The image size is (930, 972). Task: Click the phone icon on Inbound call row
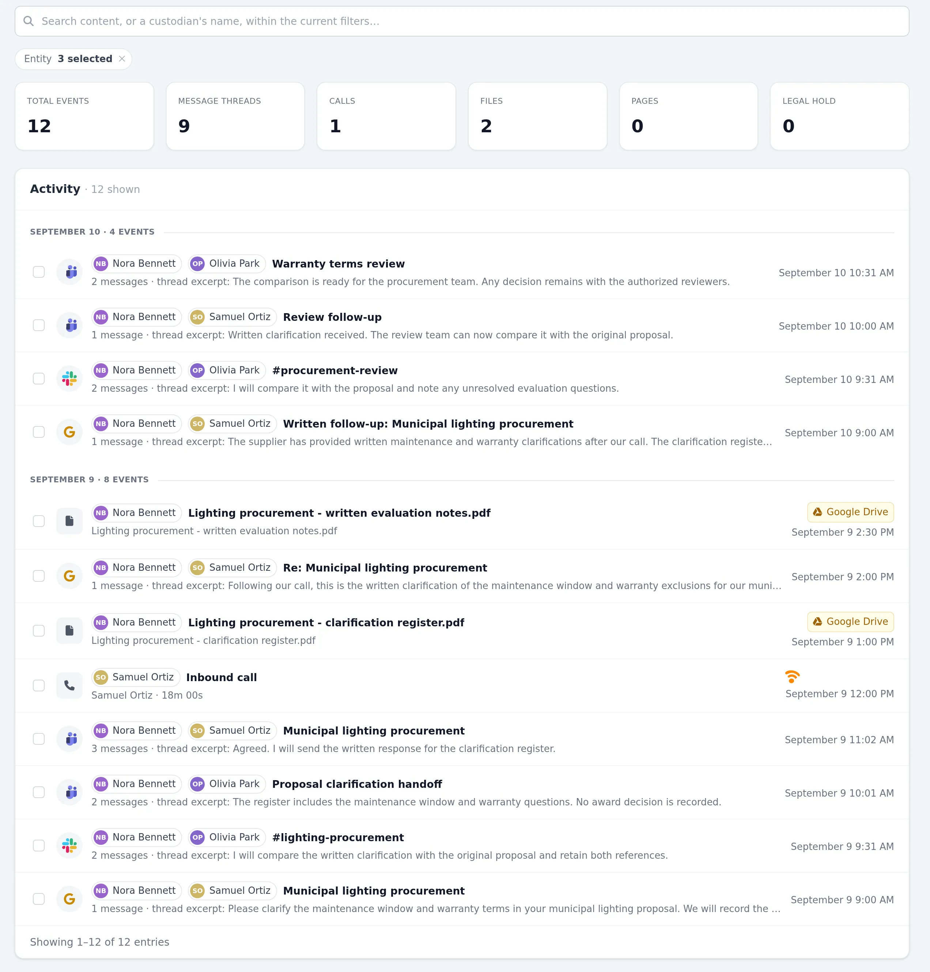click(69, 686)
